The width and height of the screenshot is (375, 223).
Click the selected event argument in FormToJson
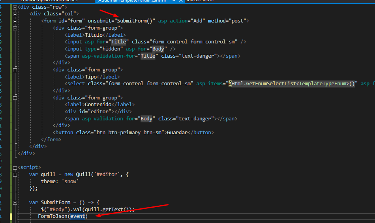(77, 216)
